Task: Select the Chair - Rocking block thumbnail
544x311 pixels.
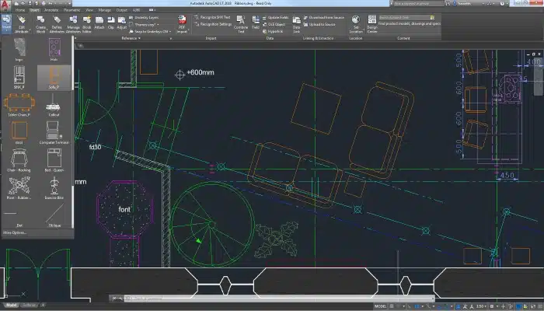Action: [19, 160]
